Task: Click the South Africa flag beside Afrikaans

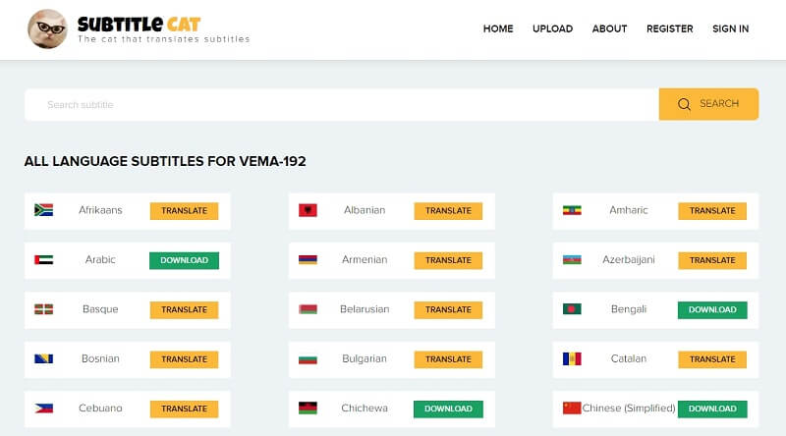Action: (x=43, y=210)
